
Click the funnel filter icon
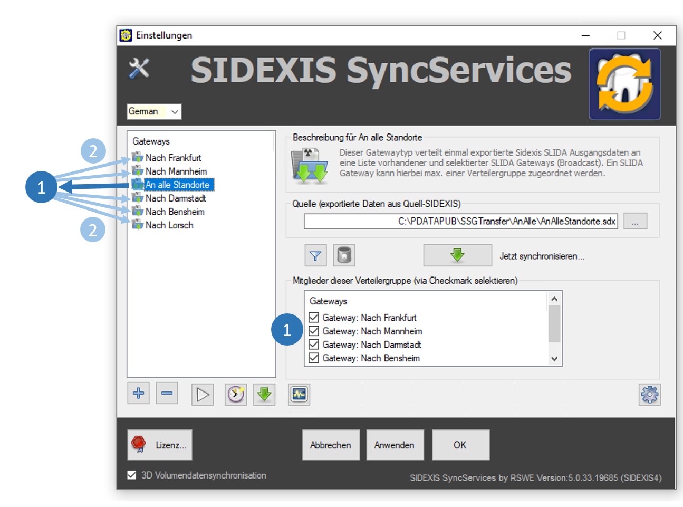click(315, 256)
